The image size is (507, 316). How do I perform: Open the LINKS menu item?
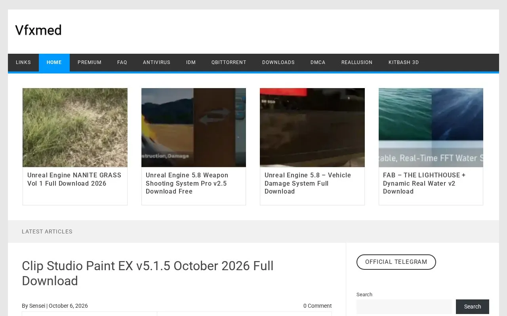tap(23, 62)
